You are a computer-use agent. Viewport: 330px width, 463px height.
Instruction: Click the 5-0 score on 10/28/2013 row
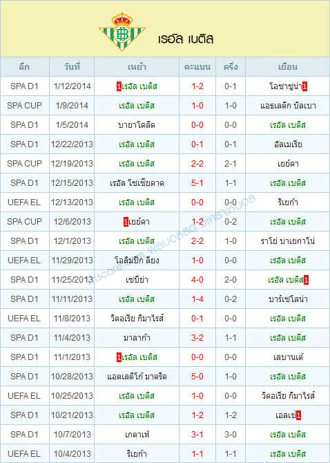(x=197, y=377)
